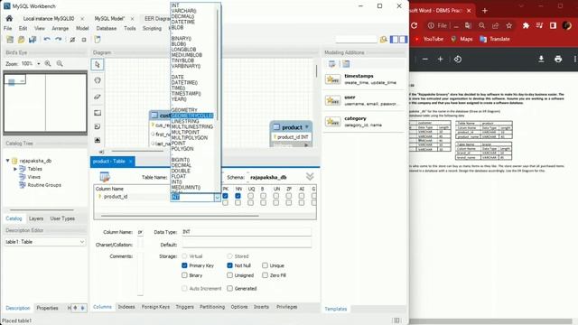Switch to the Layers tab
Image resolution: width=578 pixels, height=325 pixels.
coord(36,218)
